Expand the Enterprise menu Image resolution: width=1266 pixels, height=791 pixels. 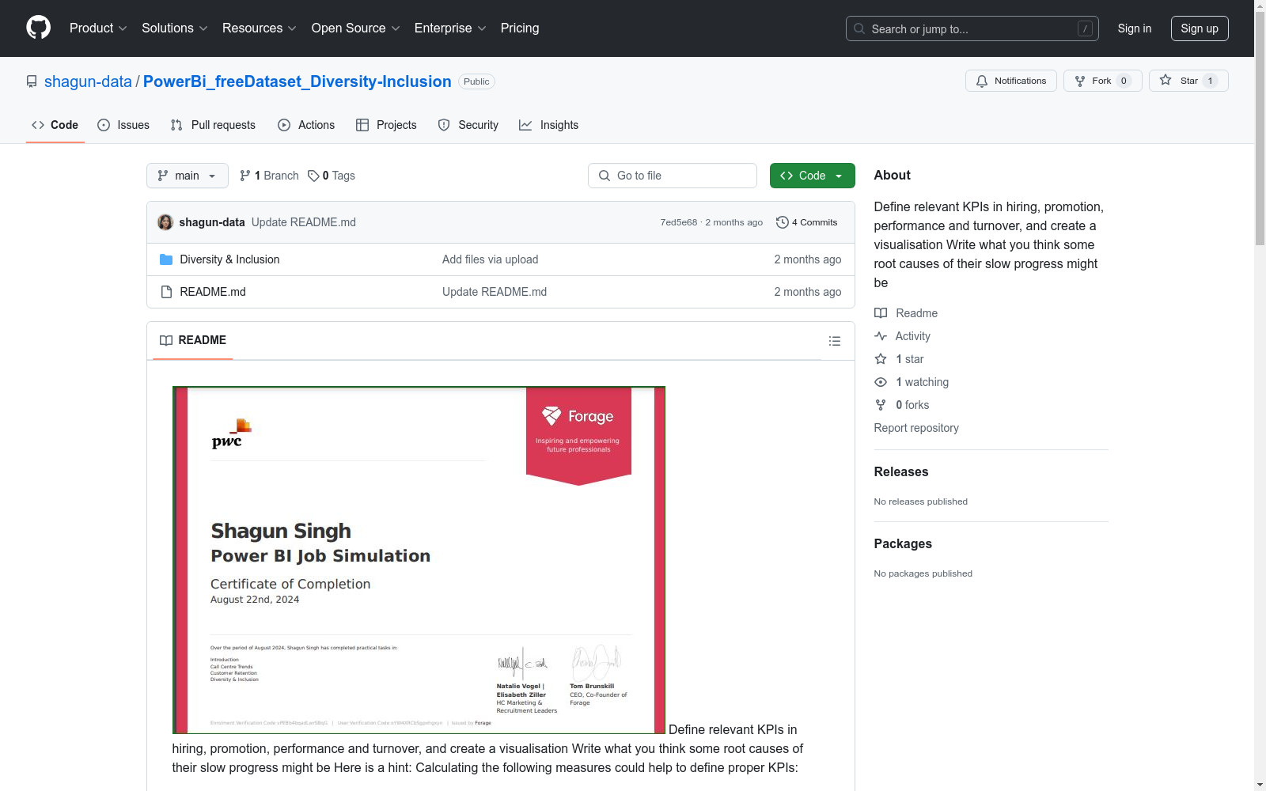pyautogui.click(x=450, y=28)
